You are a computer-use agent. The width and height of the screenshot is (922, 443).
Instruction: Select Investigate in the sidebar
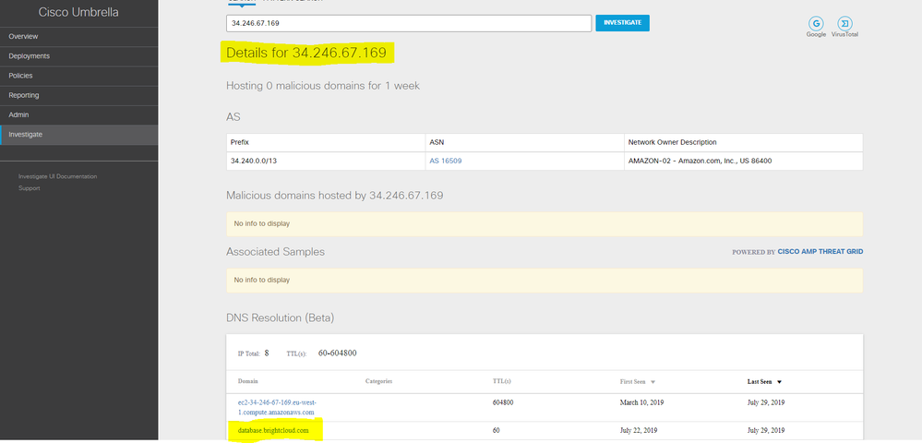click(78, 135)
